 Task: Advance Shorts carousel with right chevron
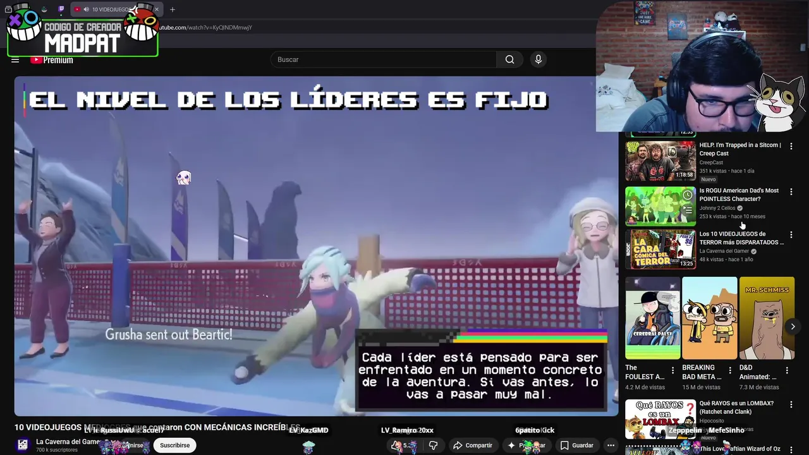[x=793, y=327]
